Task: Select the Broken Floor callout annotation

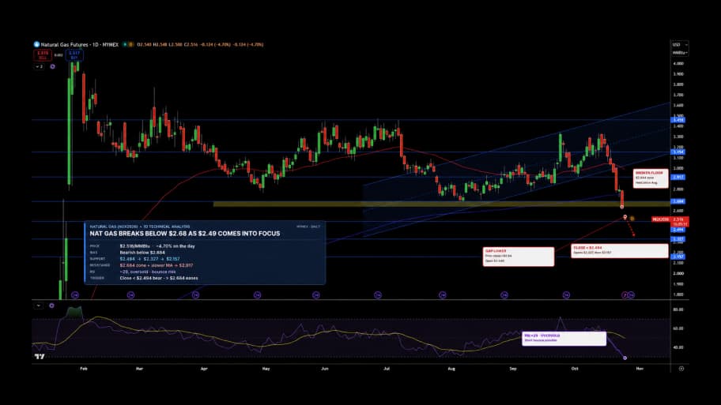Action: tap(650, 178)
